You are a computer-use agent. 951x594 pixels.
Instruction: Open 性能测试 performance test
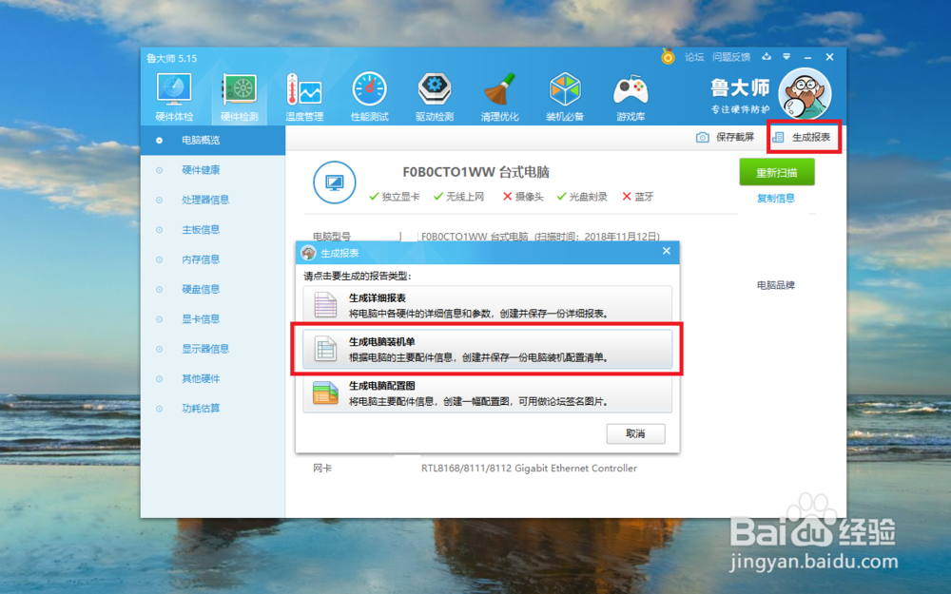(369, 97)
